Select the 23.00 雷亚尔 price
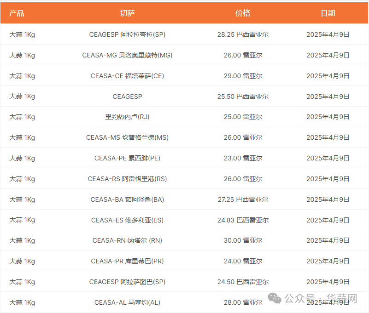 [243, 158]
